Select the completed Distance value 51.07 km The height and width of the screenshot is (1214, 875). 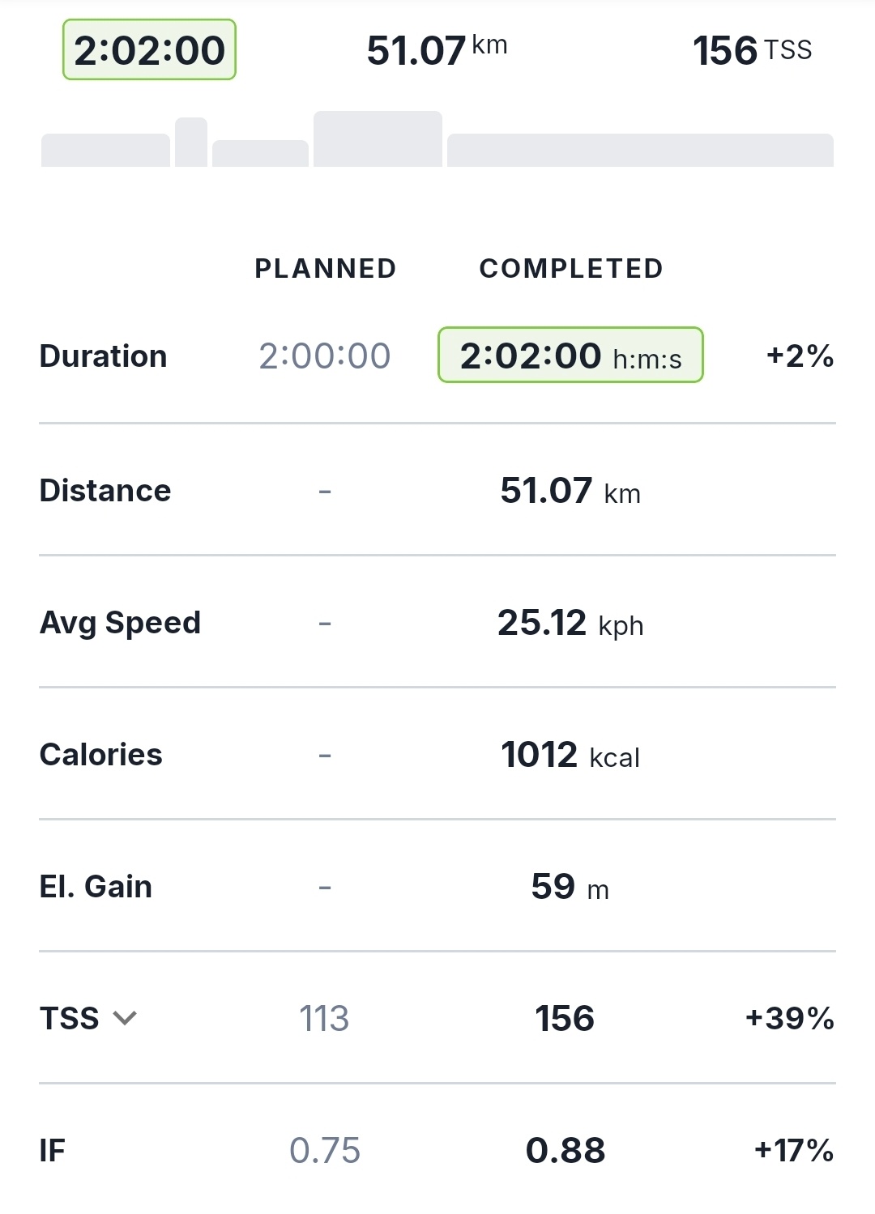[x=570, y=491]
